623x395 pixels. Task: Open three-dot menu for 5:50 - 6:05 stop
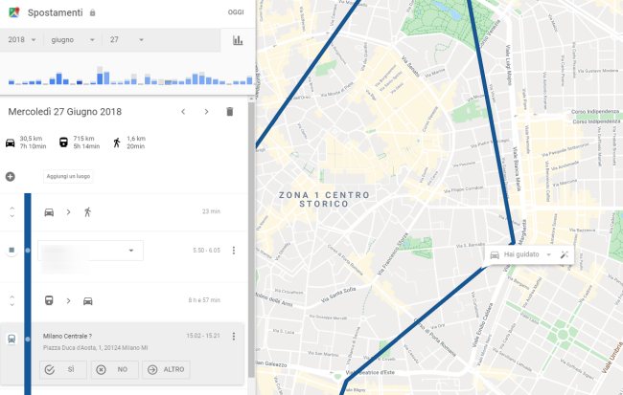234,251
